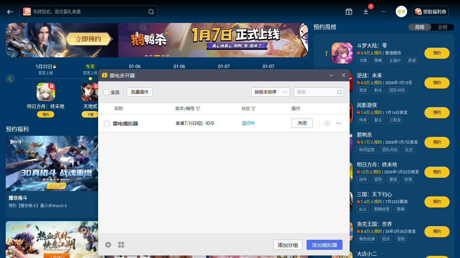
Task: Switch to grid view in the multi-opener
Action: (x=121, y=245)
